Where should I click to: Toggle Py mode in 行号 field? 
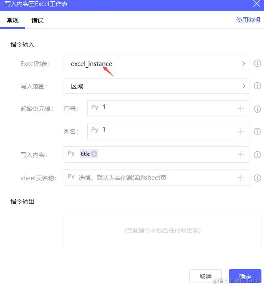(x=95, y=107)
